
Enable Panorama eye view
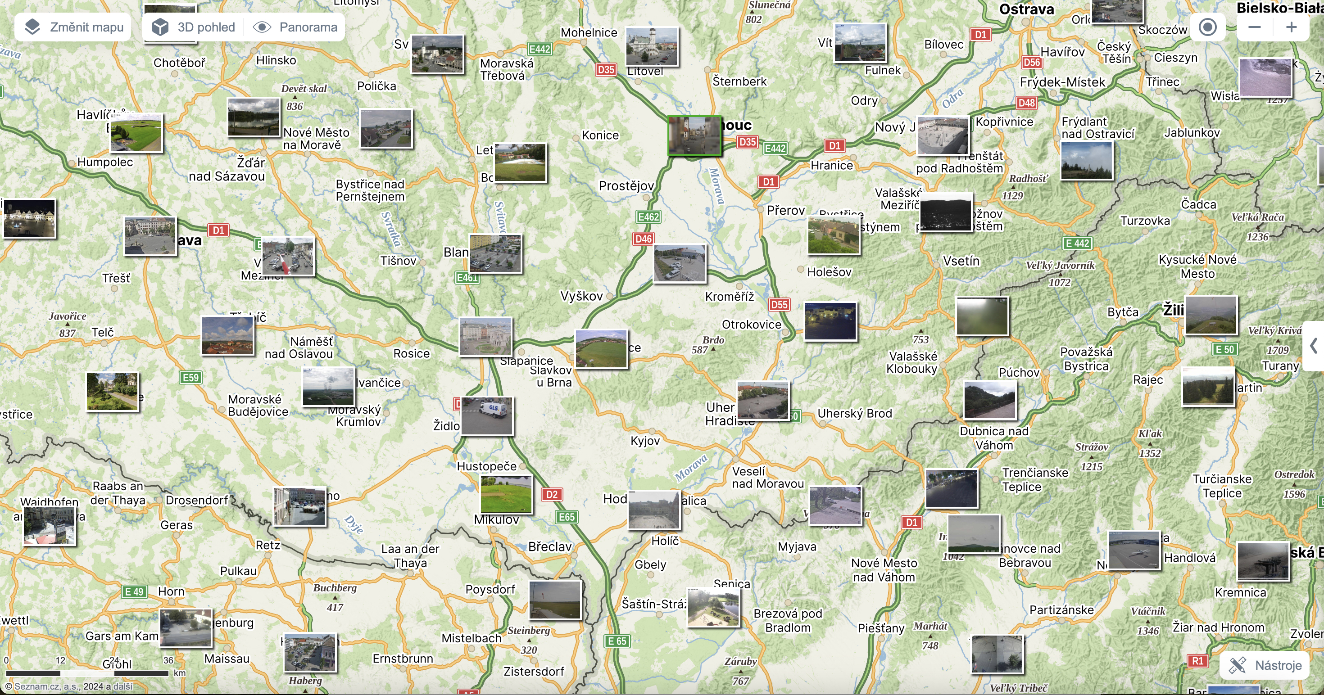[299, 27]
